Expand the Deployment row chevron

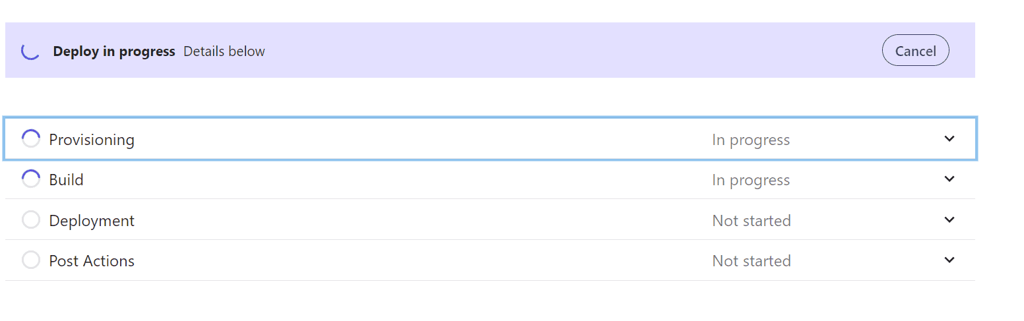pyautogui.click(x=949, y=220)
